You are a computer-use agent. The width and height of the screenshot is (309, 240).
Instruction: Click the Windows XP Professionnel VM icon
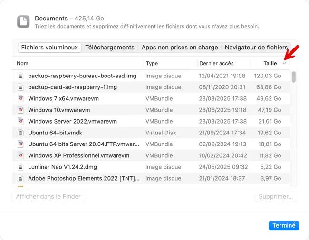(x=21, y=155)
